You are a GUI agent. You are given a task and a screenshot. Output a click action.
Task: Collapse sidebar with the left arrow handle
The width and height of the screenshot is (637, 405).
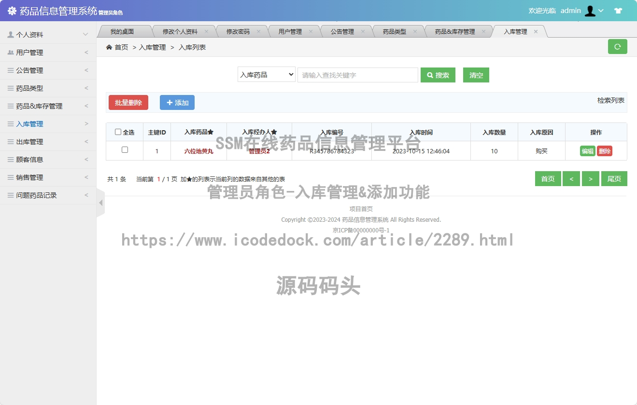(100, 203)
